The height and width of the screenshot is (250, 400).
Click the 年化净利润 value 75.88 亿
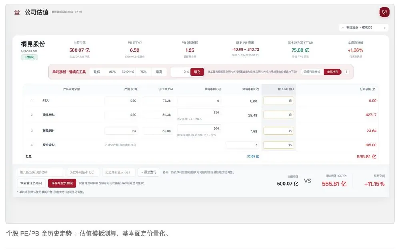point(300,50)
